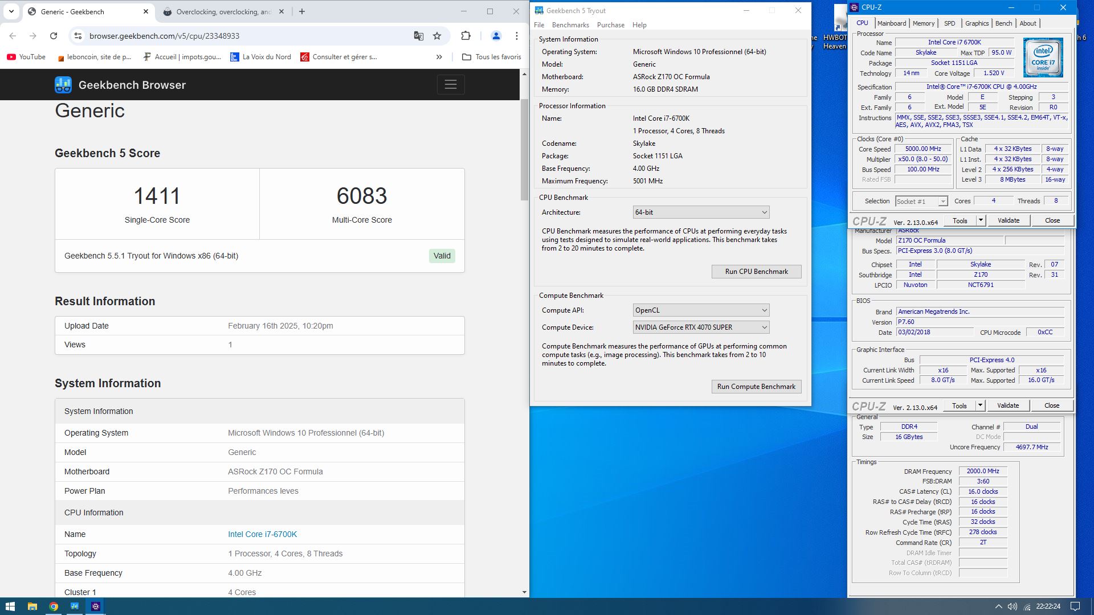
Task: Open Chrome from the taskbar
Action: [x=53, y=606]
